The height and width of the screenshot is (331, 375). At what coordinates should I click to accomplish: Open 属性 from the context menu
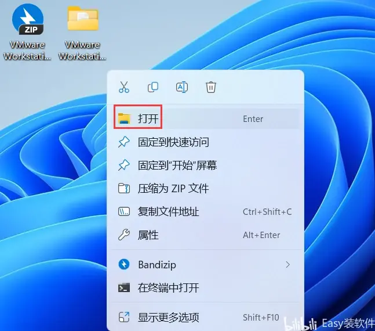(206, 235)
